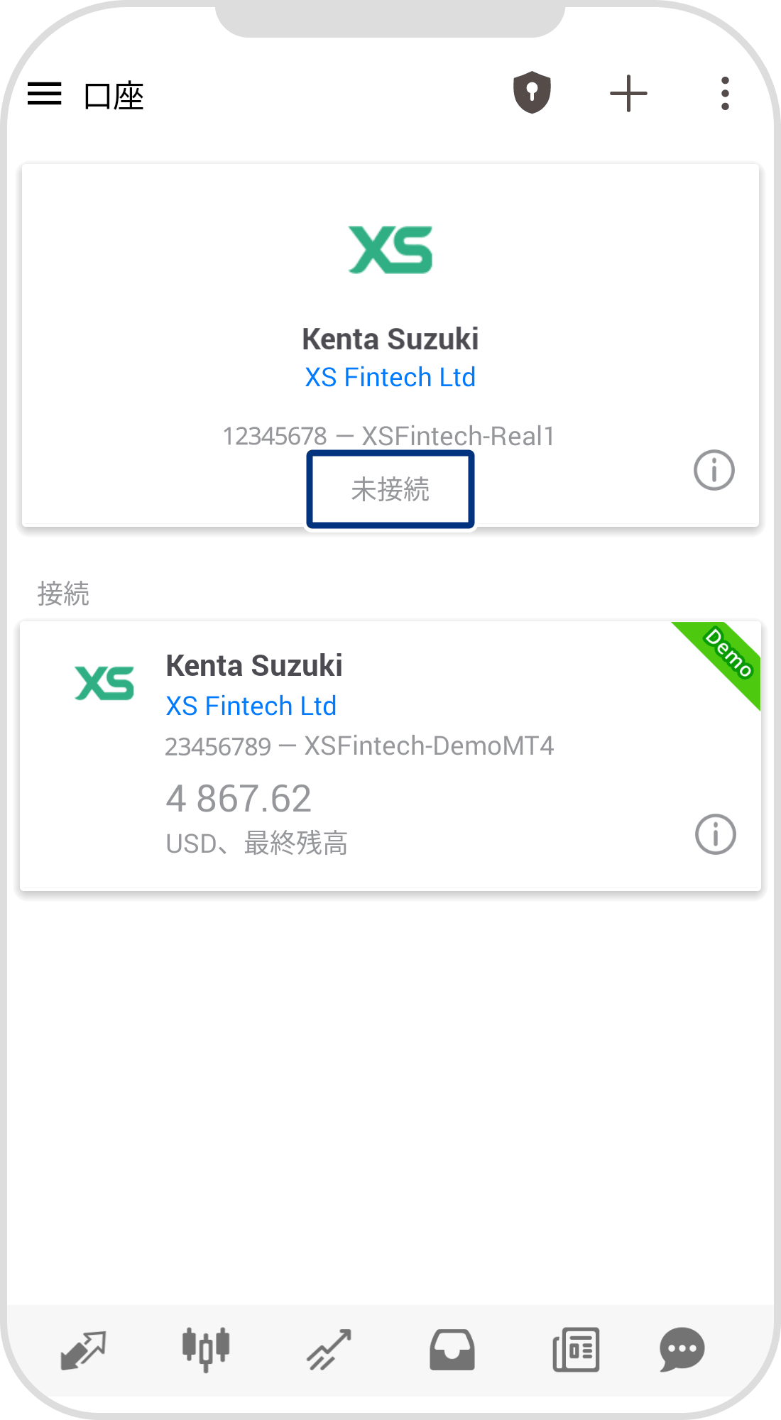Viewport: 781px width, 1420px height.
Task: Open the XS Fintech Ltd broker link
Action: [389, 377]
